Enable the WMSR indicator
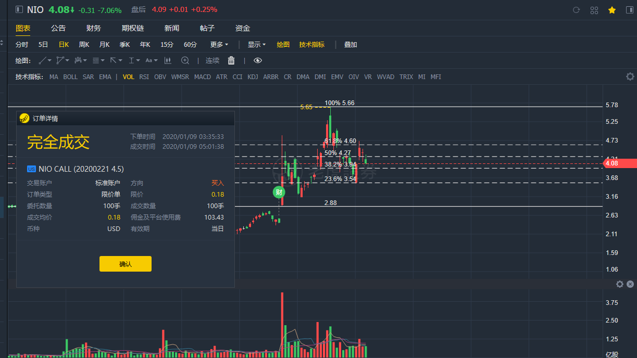The image size is (637, 358). (180, 76)
